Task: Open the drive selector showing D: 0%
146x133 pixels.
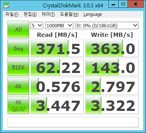Action: [107, 25]
